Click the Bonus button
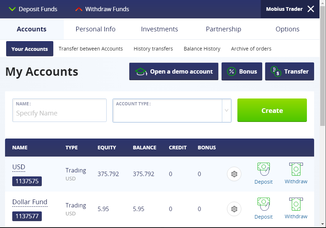The image size is (326, 228). (x=242, y=71)
